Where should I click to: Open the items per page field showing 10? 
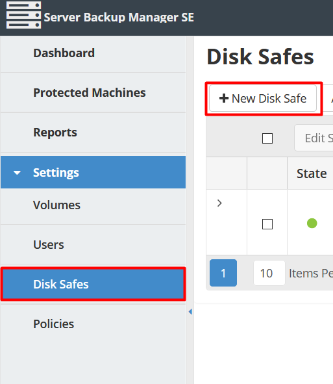(269, 273)
